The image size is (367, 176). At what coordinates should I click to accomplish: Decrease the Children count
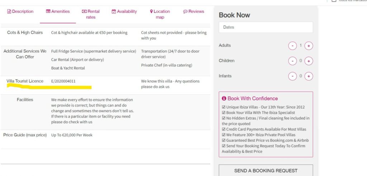pos(292,61)
